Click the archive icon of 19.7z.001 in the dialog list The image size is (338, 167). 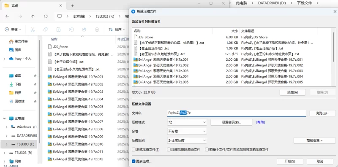[x=135, y=59]
